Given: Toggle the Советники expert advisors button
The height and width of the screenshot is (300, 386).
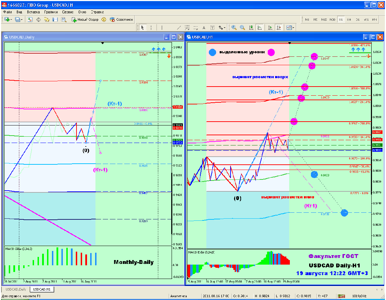Looking at the screenshot, I should point(121,19).
